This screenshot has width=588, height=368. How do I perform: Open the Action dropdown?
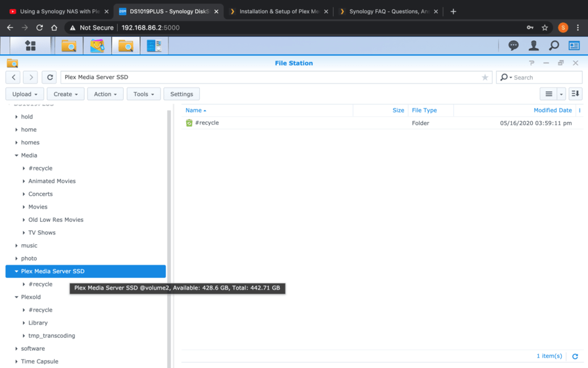click(105, 94)
